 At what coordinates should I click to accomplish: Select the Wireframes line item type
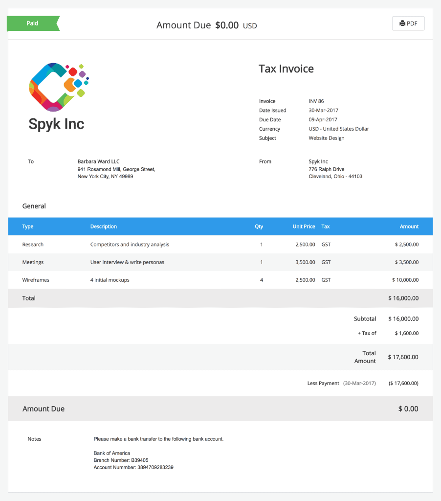click(x=36, y=280)
